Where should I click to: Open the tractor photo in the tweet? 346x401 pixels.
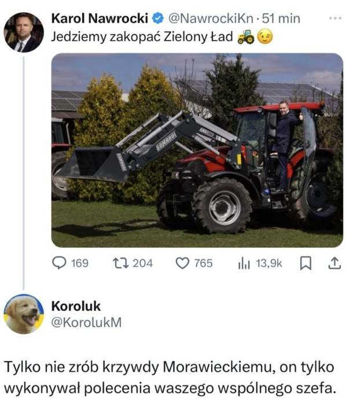click(x=197, y=150)
